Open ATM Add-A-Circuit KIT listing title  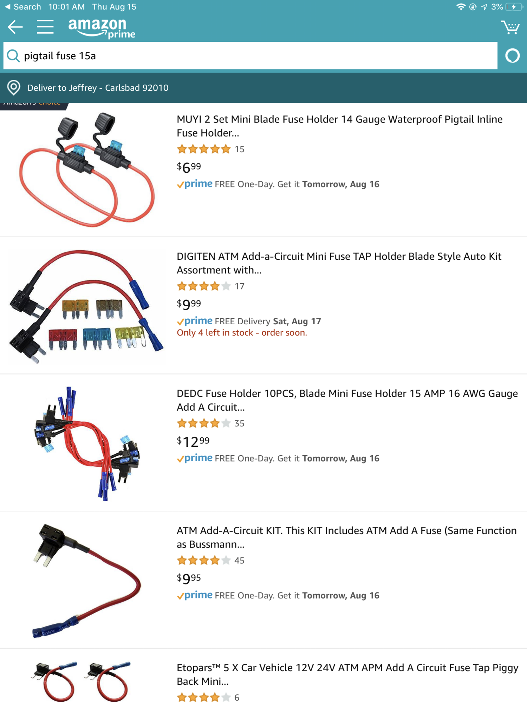(x=346, y=537)
